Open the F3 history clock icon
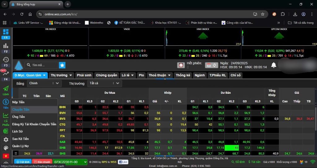Screen dimensions: 317x168 [6, 60]
